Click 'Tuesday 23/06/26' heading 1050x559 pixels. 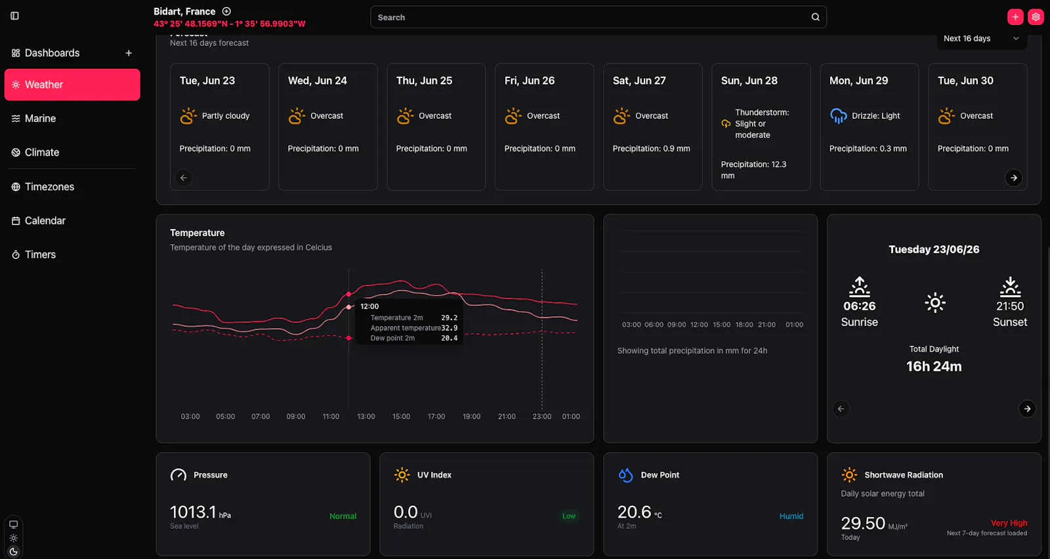(934, 249)
